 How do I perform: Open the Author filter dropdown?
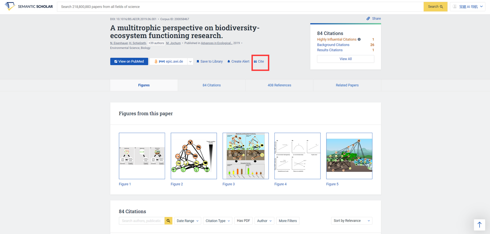(x=264, y=221)
